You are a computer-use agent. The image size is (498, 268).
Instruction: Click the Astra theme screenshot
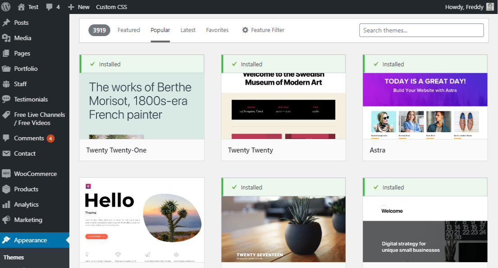pyautogui.click(x=425, y=106)
